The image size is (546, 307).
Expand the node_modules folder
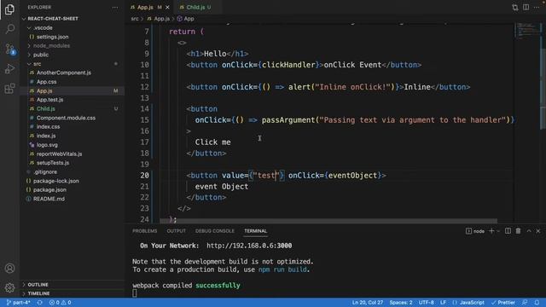point(51,45)
